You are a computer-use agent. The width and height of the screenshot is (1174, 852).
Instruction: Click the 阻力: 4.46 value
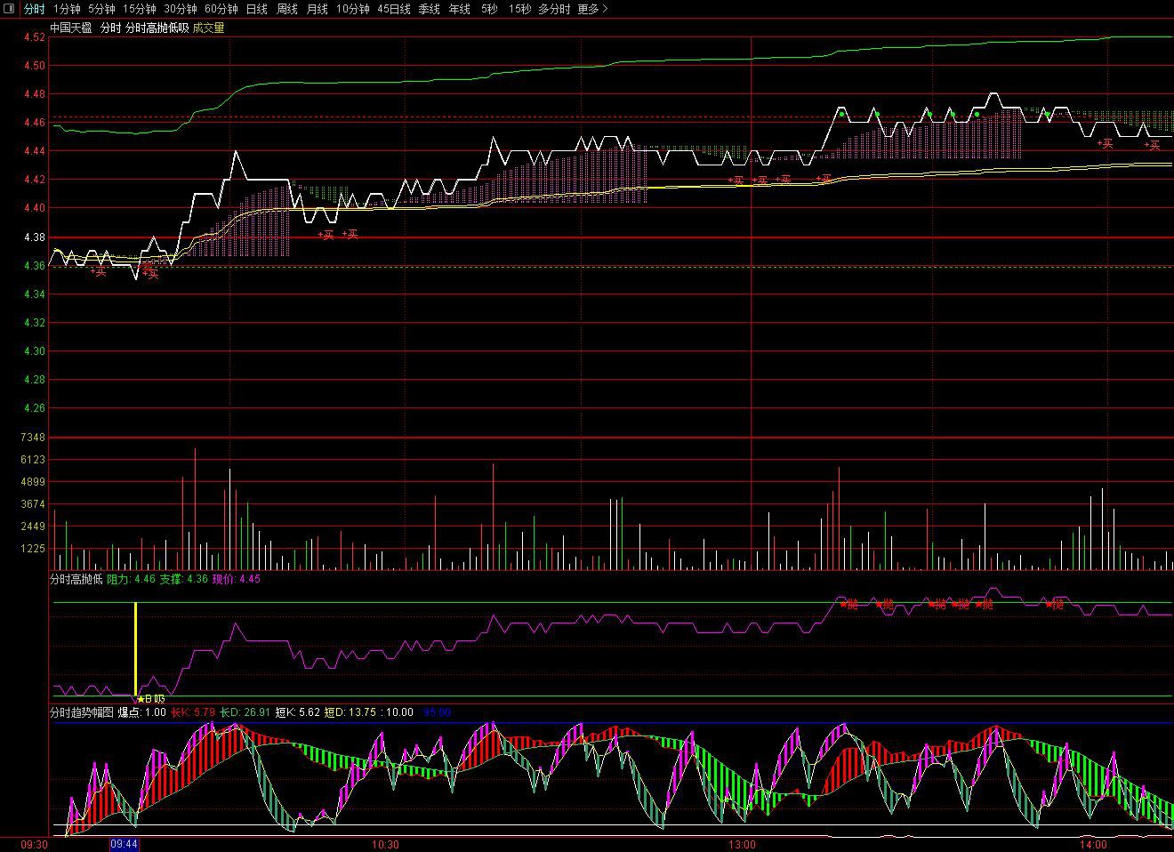(x=131, y=579)
